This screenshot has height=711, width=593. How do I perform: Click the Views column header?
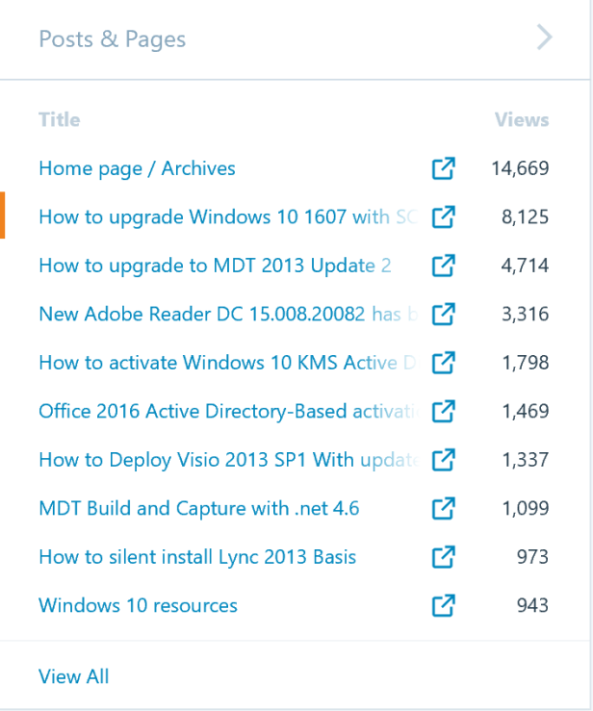[x=522, y=120]
